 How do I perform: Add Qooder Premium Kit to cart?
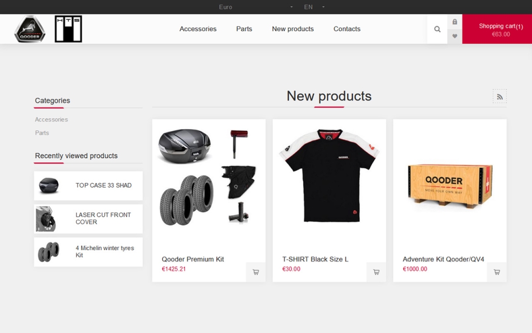pos(256,272)
